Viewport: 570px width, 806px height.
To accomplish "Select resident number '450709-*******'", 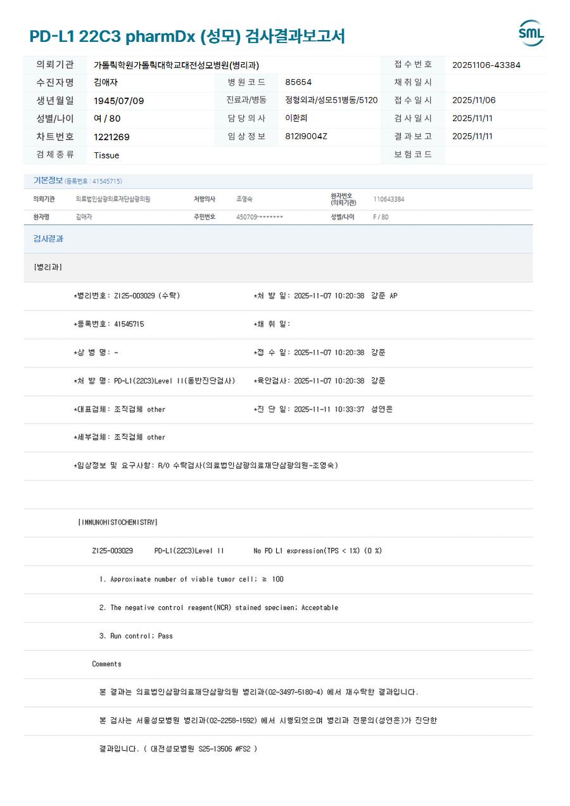I will pos(260,217).
